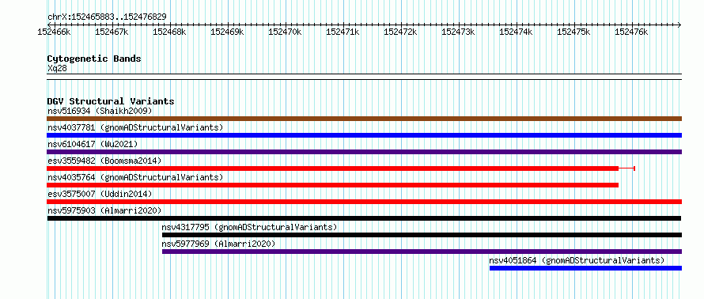
Task: Open the nsv4051864 (gnomADStructuralVariants) label
Action: (x=577, y=260)
